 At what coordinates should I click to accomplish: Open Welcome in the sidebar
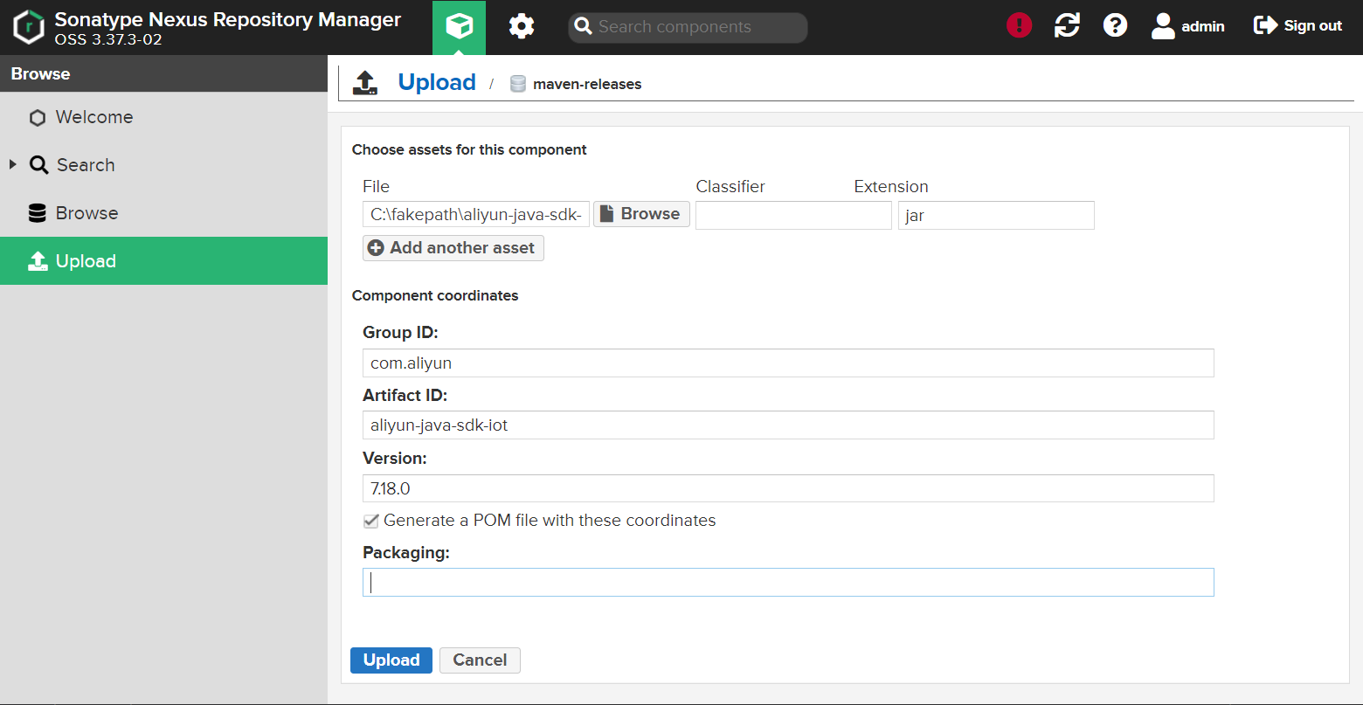pos(164,117)
